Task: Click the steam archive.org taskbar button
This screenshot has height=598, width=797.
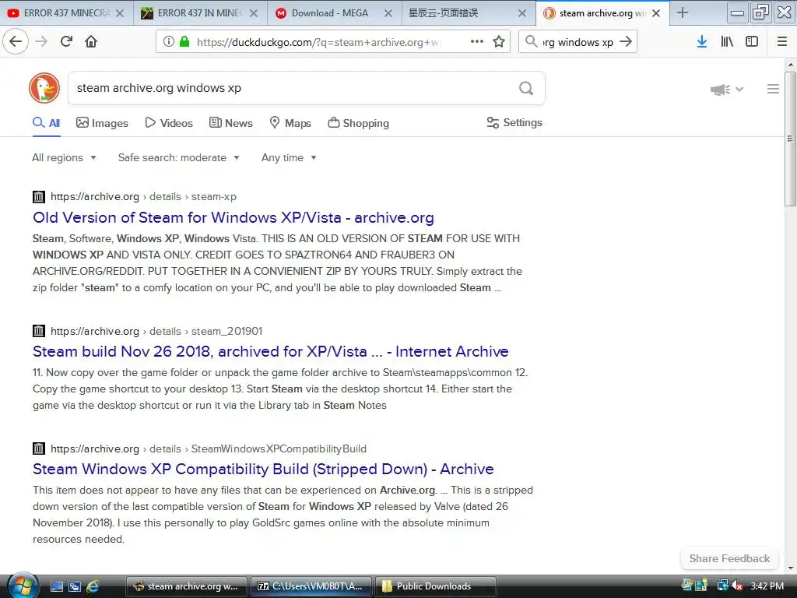Action: (x=186, y=586)
